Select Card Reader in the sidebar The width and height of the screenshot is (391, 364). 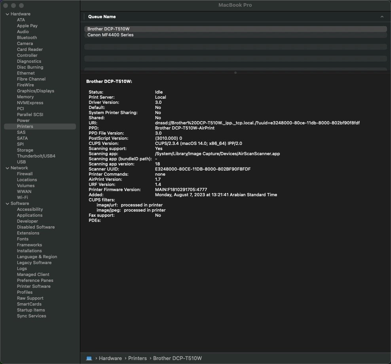click(x=30, y=49)
